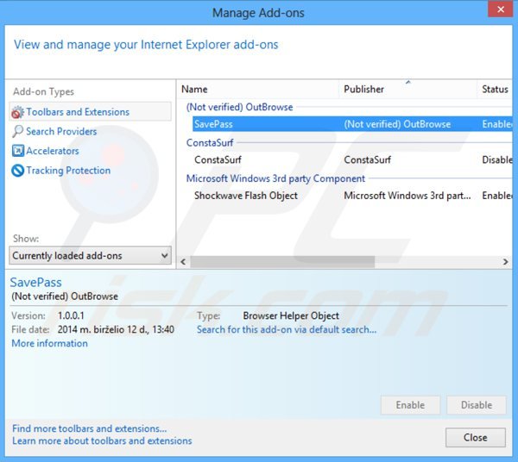Open the Currently loaded add-ons dropdown

coord(90,256)
